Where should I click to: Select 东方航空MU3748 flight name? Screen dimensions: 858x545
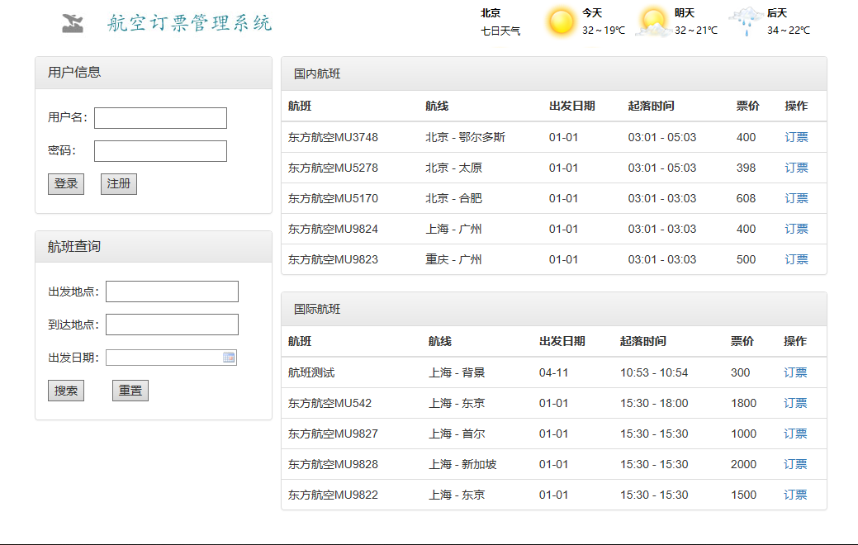tap(333, 137)
